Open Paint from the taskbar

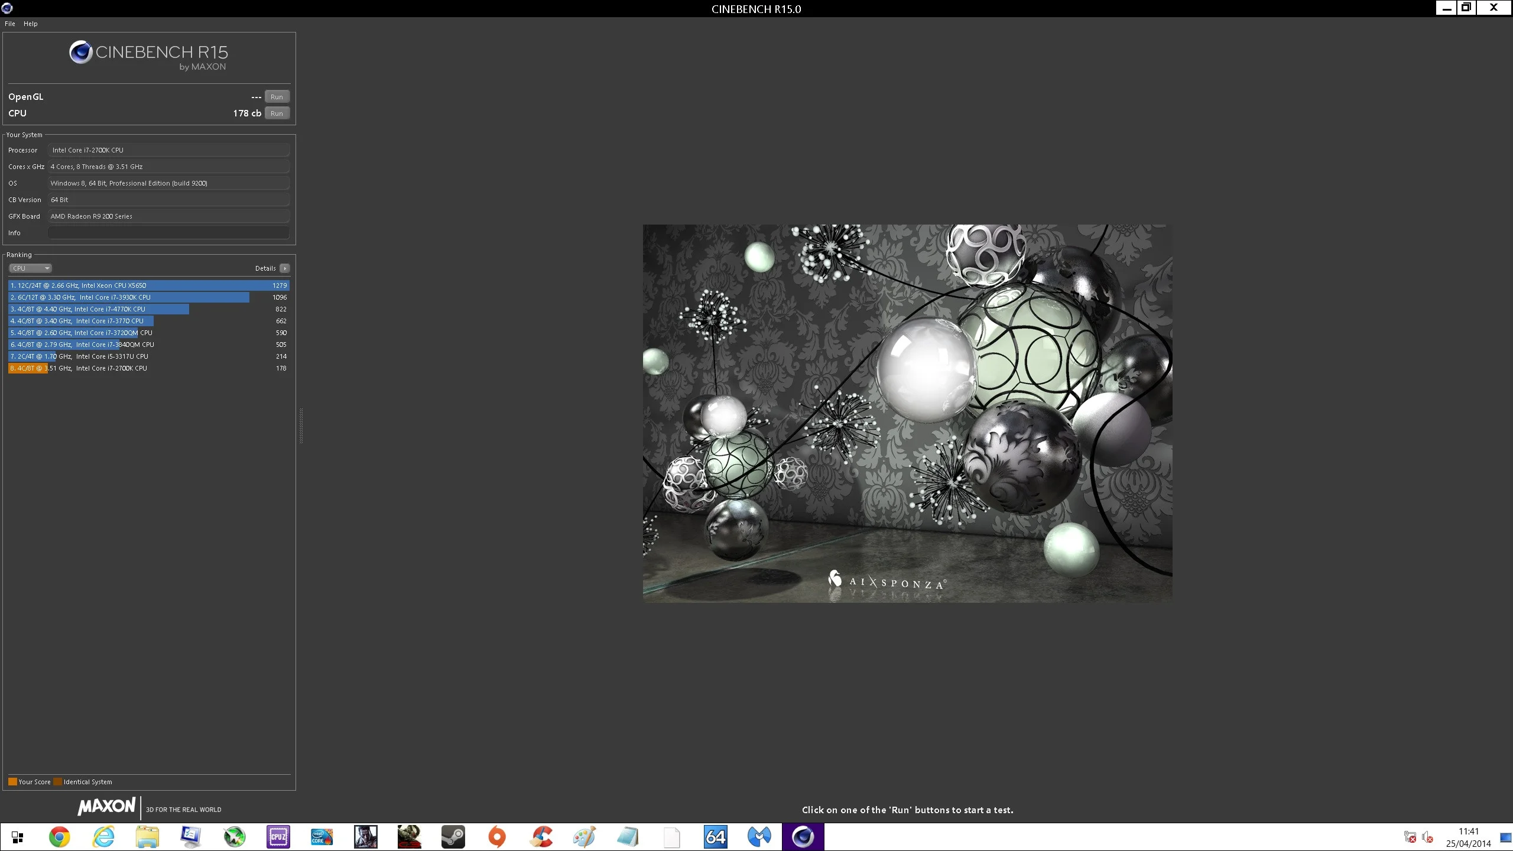[x=585, y=837]
